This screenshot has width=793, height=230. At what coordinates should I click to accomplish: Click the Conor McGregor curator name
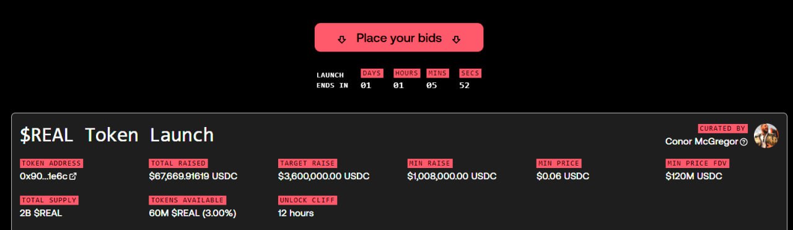click(702, 141)
